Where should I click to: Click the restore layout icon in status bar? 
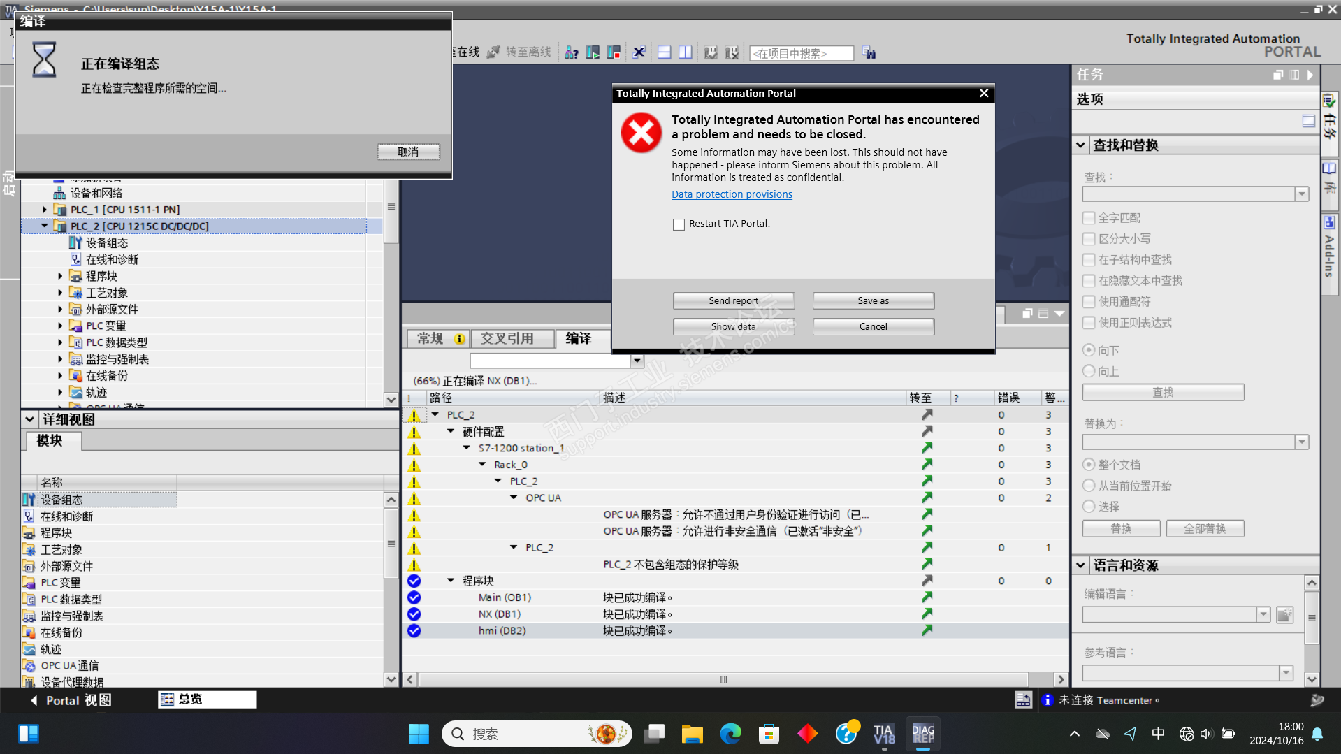(1023, 700)
